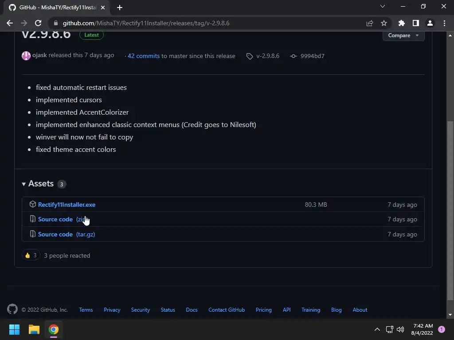Reload the GitHub release page
The image size is (454, 340).
coord(38,23)
